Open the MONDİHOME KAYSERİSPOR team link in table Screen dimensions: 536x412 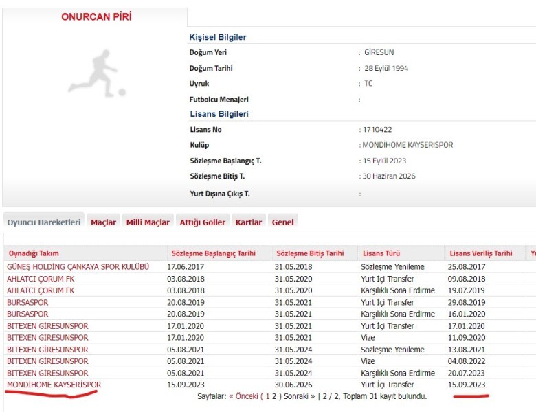[54, 385]
